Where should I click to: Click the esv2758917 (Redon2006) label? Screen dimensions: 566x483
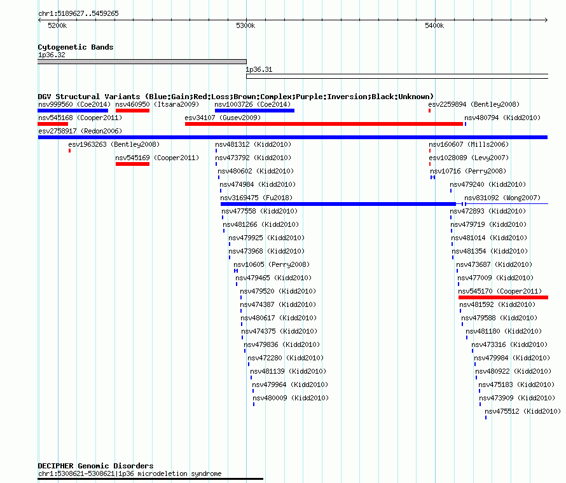click(80, 131)
